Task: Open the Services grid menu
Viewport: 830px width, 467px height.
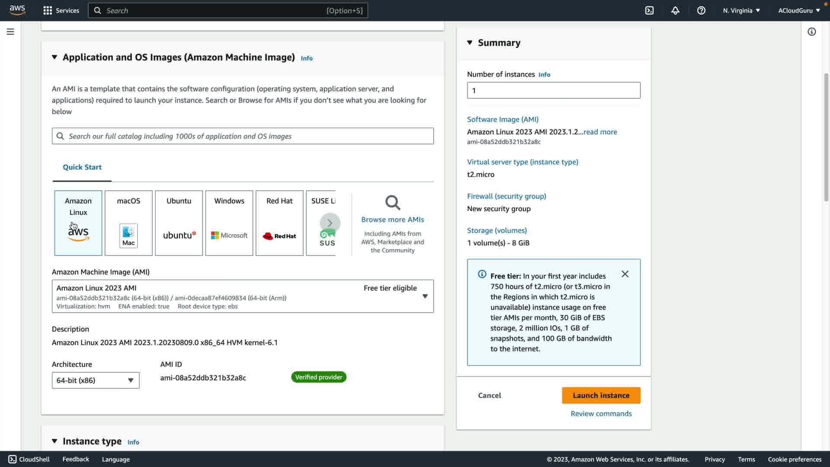Action: tap(48, 10)
